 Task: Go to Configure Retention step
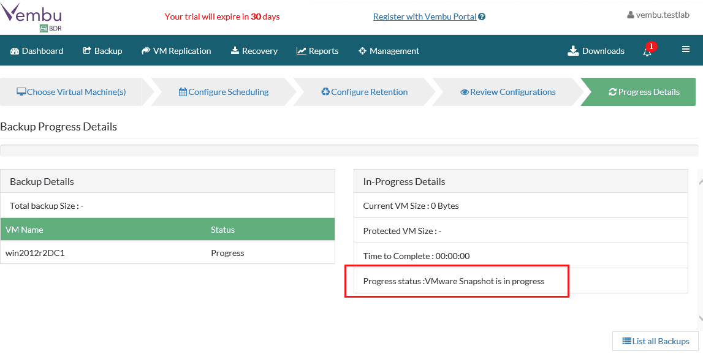pyautogui.click(x=365, y=92)
